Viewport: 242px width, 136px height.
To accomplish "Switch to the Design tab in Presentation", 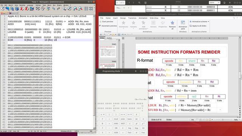I will click(123, 18).
